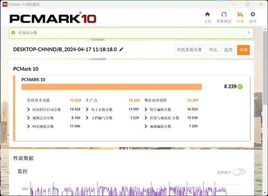The width and height of the screenshot is (268, 196).
Task: Click the PCMark 10 logo in header
Action: click(x=53, y=19)
